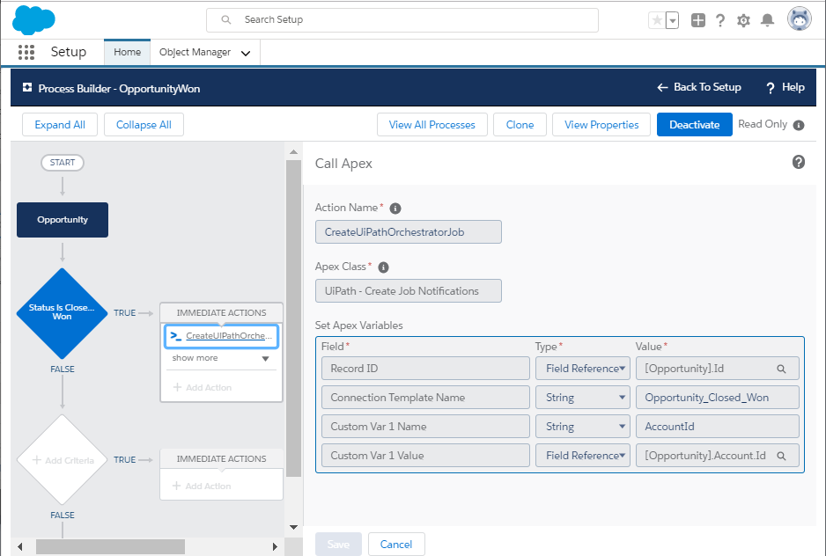The image size is (826, 556).
Task: Open the Setup gear menu
Action: 742,18
